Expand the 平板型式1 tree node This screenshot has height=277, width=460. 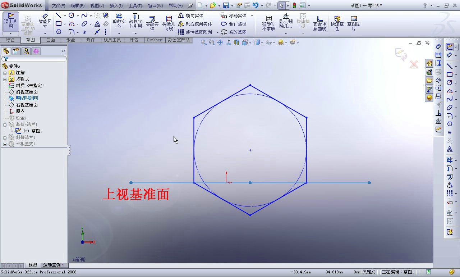coord(5,144)
